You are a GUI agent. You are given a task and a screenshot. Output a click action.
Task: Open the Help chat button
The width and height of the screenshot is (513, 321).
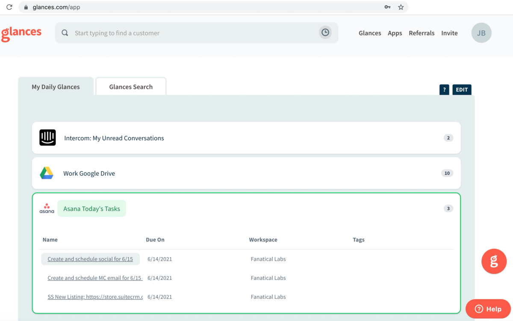click(x=488, y=309)
